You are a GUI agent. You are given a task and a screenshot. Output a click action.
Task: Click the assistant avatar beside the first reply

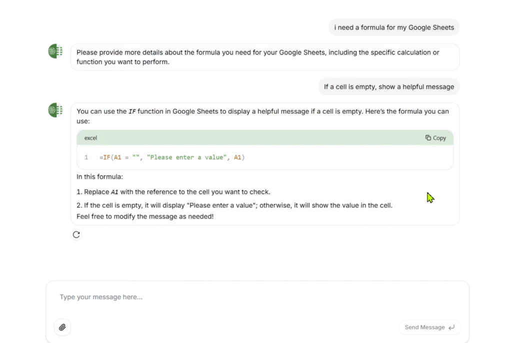tap(55, 51)
